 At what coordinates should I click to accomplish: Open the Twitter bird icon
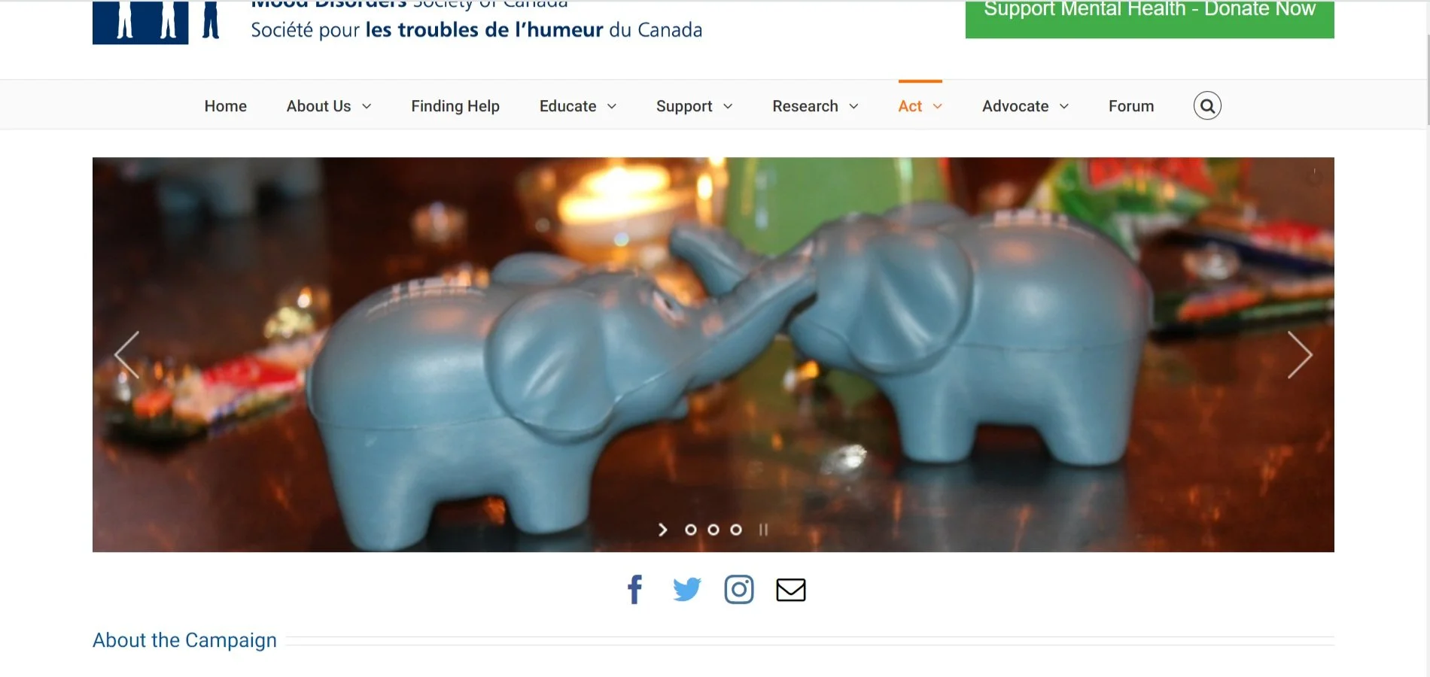pyautogui.click(x=686, y=590)
